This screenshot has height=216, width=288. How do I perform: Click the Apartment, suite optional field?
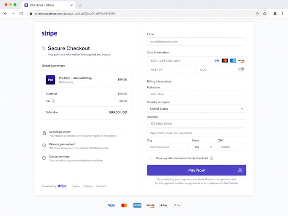coord(197,133)
